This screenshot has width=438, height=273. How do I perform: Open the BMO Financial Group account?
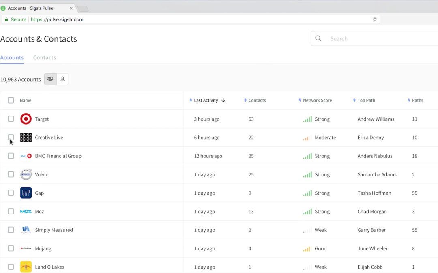point(58,156)
